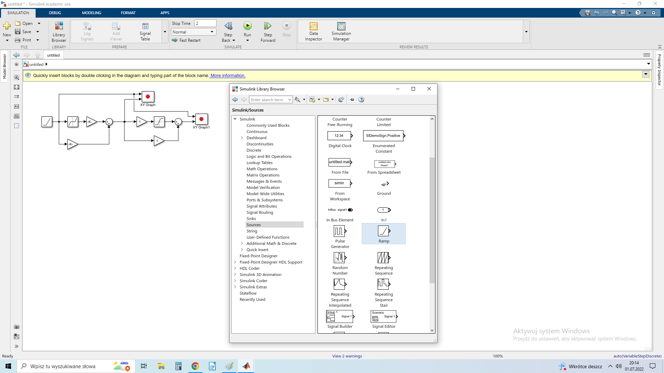Select the untitled model tab
This screenshot has height=373, width=664.
click(x=53, y=55)
